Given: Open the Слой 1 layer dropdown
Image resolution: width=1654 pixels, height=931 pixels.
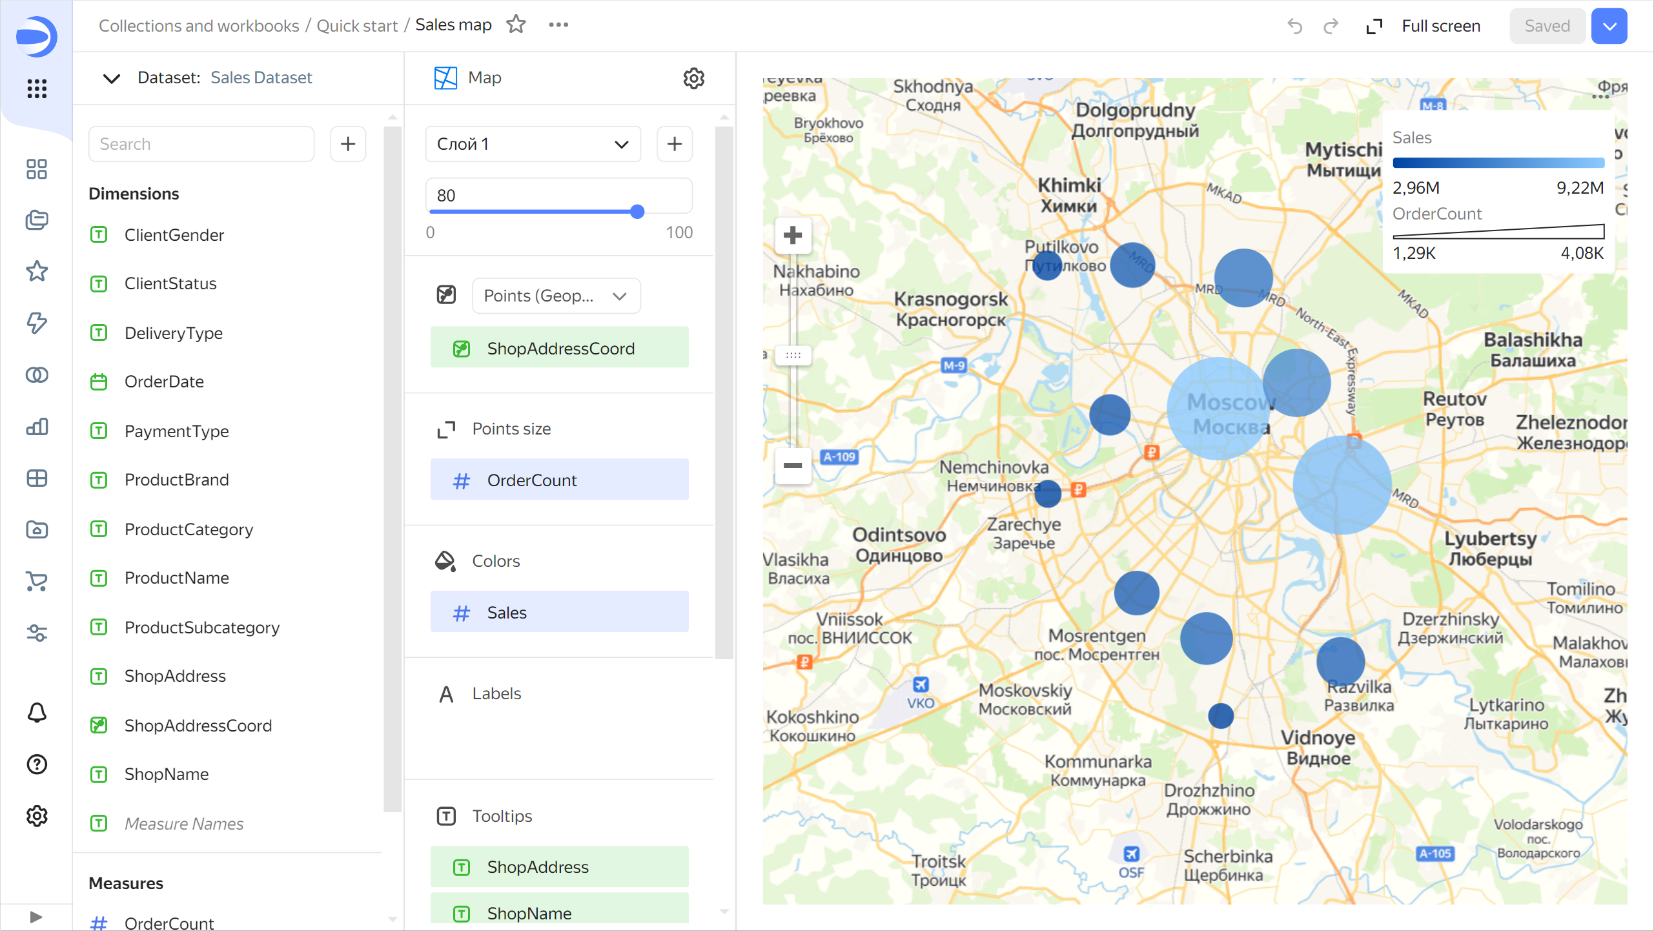Looking at the screenshot, I should pos(533,143).
